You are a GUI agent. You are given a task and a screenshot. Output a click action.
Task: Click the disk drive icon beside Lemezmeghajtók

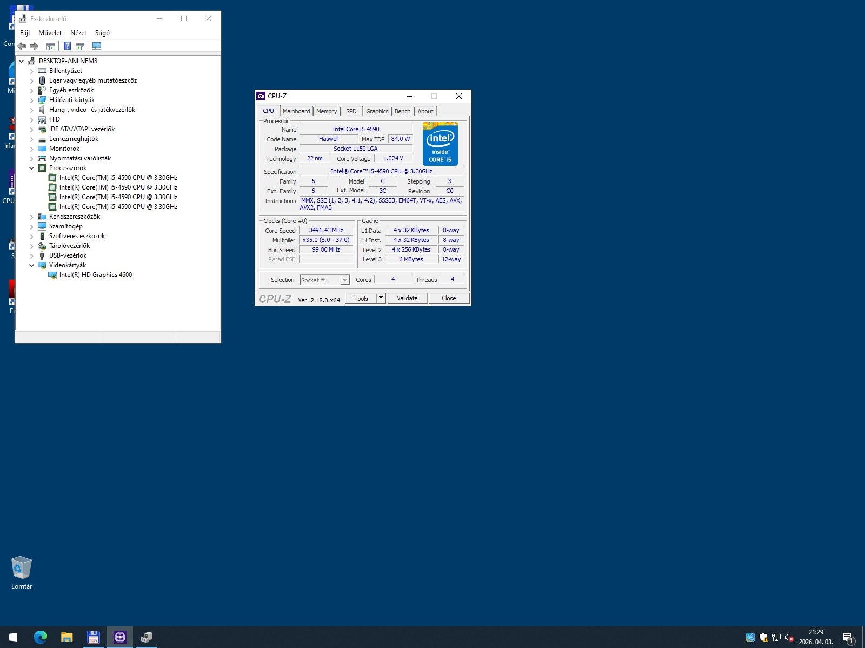coord(42,139)
